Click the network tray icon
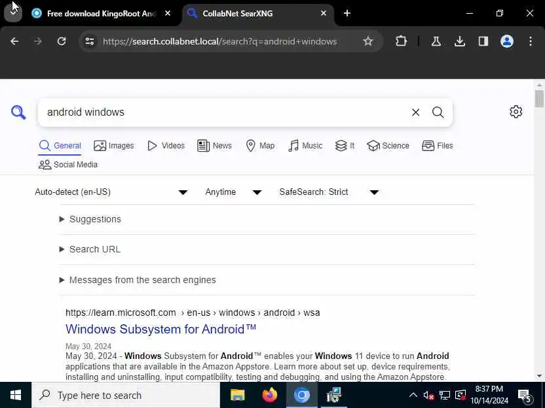545x408 pixels. click(x=444, y=395)
